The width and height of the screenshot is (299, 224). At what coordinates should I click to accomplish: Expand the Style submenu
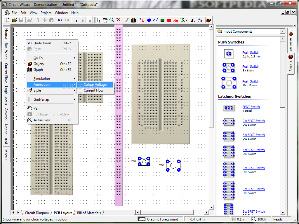(x=52, y=90)
